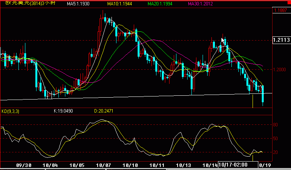Click the K:19.0490 value

(x=63, y=111)
